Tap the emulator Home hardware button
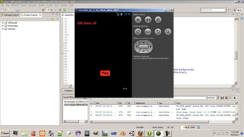 coord(138,32)
